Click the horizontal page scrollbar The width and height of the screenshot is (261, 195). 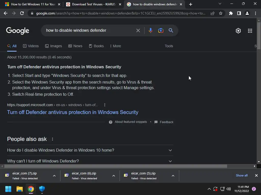[116, 166]
